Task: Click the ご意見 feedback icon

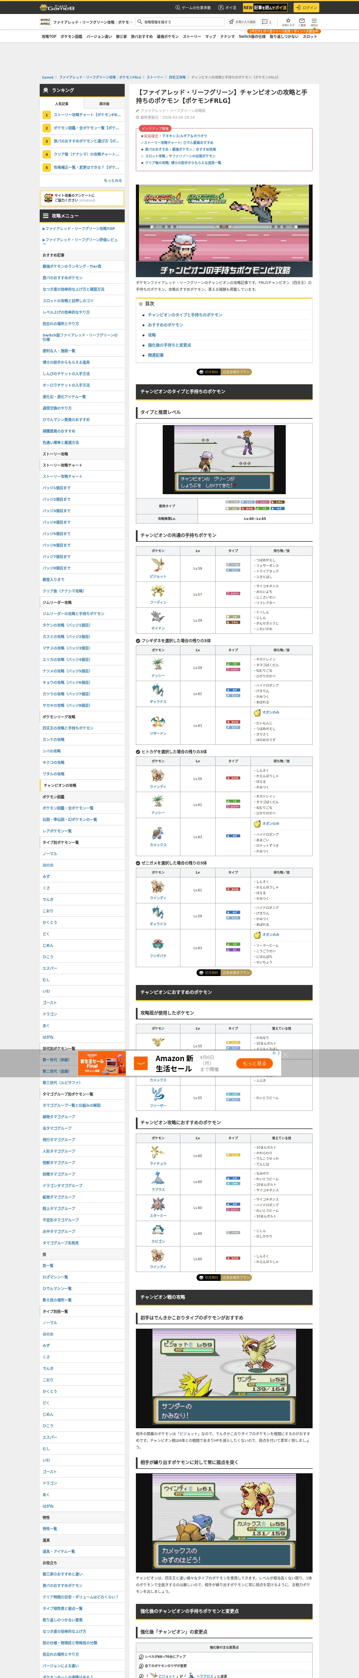Action: coord(302,22)
